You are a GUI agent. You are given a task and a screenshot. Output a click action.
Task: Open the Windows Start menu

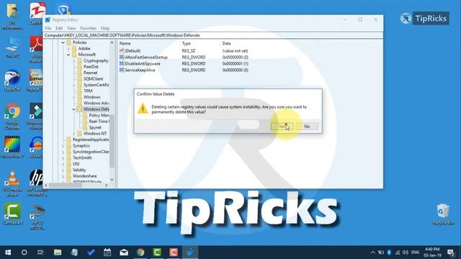coord(8,253)
